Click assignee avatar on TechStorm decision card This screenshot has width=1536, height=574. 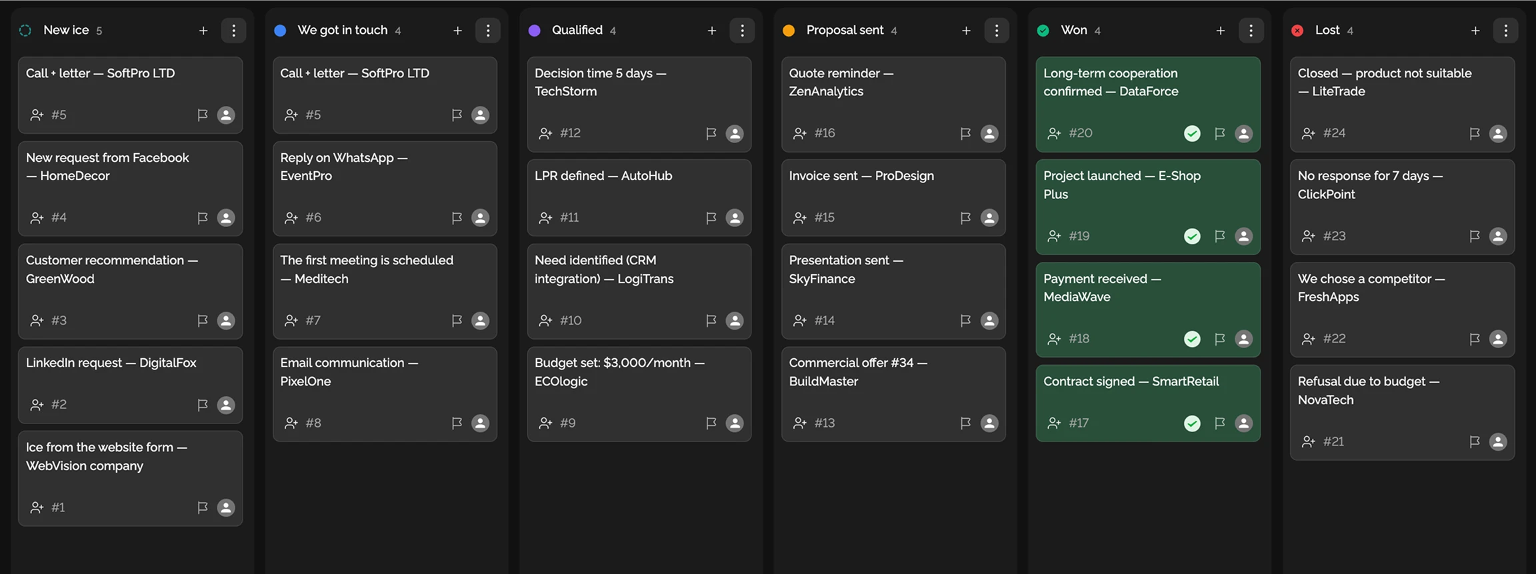coord(734,134)
